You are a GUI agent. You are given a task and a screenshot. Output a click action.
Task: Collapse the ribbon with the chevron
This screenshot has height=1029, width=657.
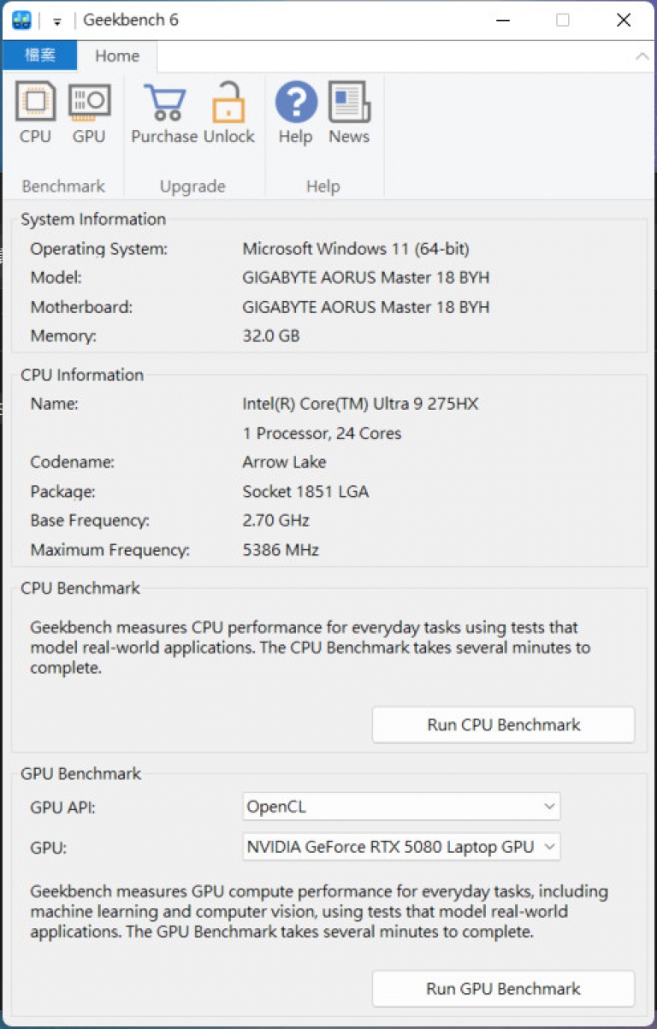(642, 56)
